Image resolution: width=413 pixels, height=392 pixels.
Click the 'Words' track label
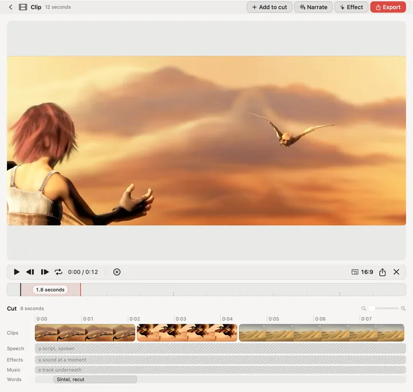pyautogui.click(x=14, y=379)
